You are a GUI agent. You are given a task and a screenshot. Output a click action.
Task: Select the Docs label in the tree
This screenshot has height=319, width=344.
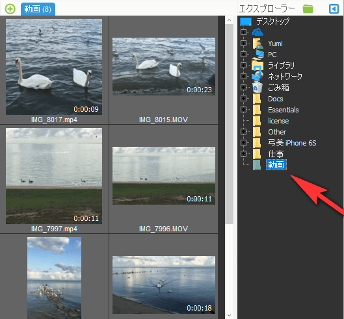276,99
